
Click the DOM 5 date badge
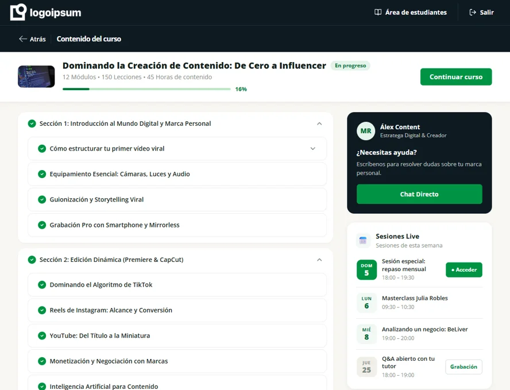[x=366, y=269]
